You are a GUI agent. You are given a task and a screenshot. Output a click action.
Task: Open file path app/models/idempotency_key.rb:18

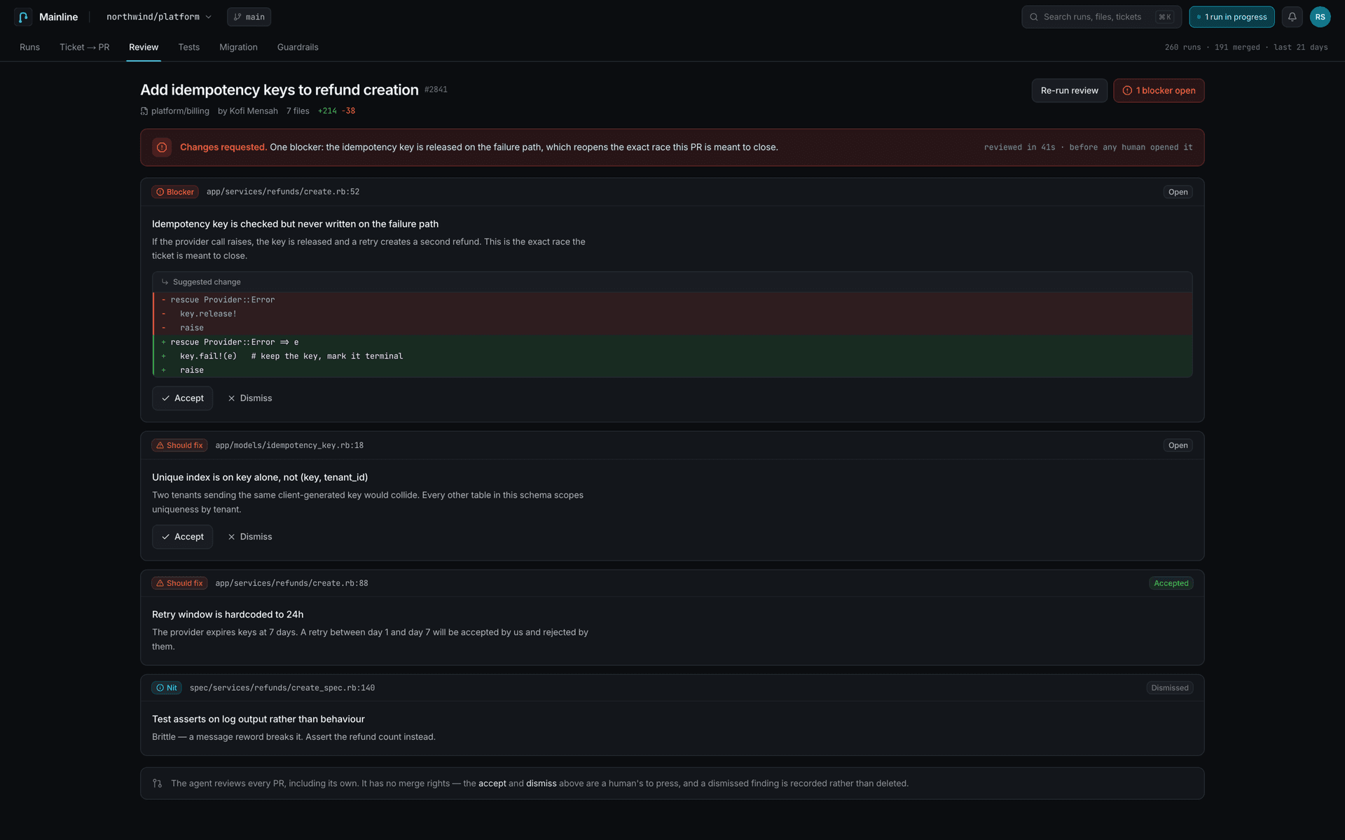coord(289,445)
